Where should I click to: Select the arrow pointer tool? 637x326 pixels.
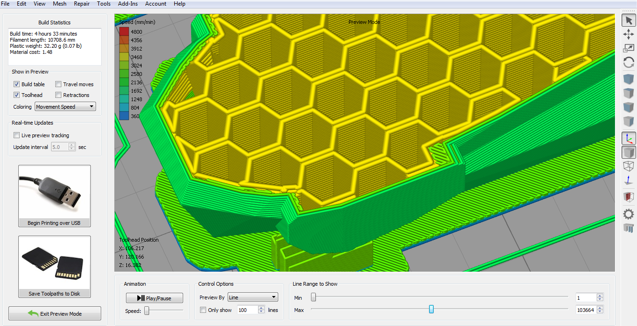point(629,20)
